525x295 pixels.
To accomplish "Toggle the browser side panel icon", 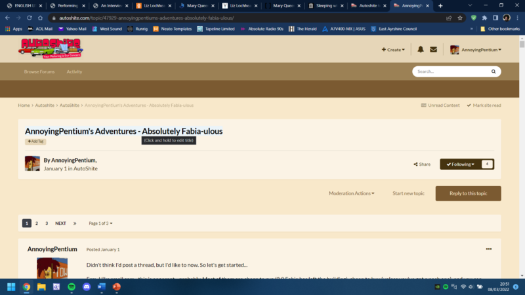I will click(x=495, y=18).
